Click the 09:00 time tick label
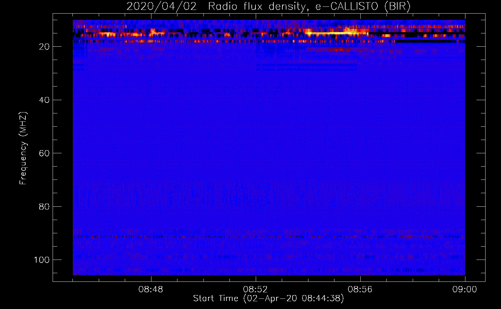501x309 pixels. point(465,290)
